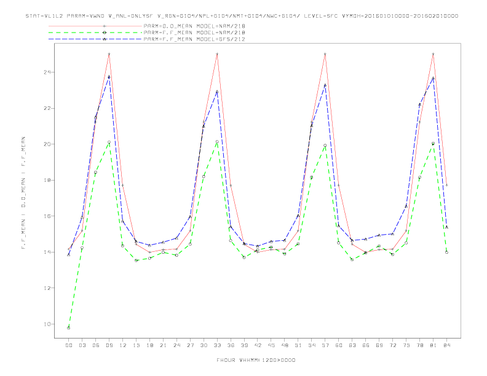Click x-axis forecast hour label 69

point(379,345)
